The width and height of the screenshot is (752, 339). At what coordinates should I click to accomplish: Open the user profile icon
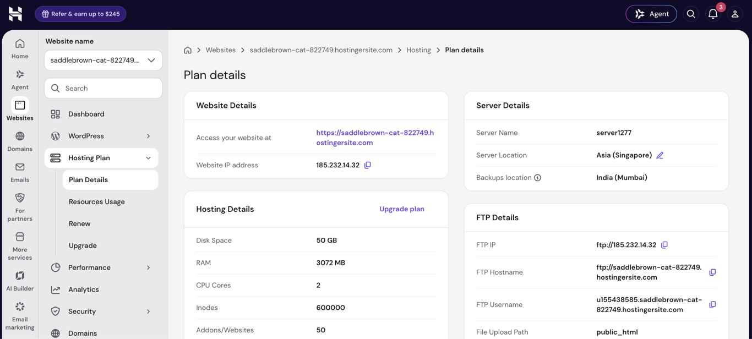tap(735, 14)
